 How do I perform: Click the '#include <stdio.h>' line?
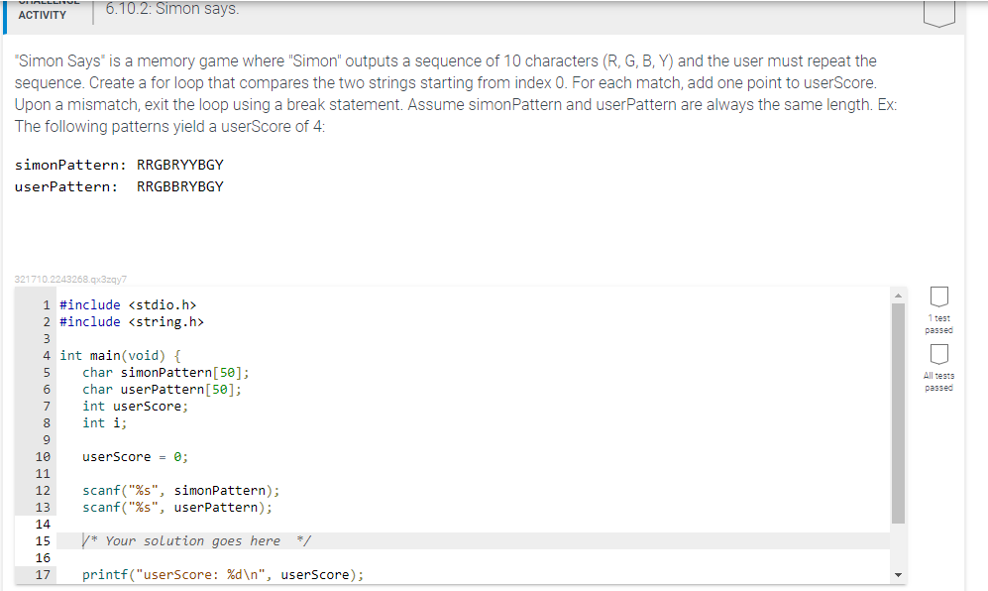[x=128, y=305]
